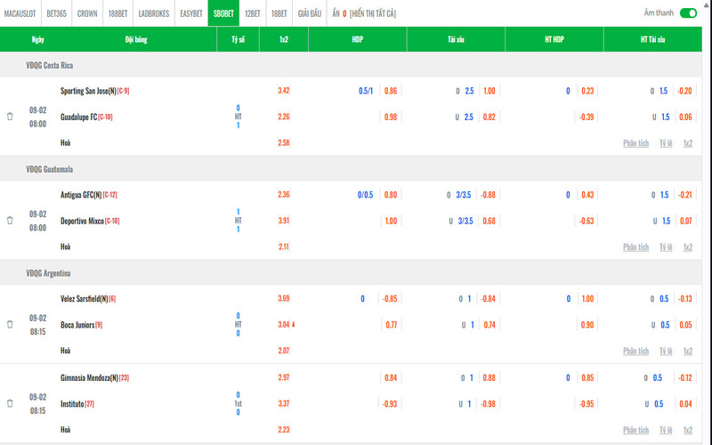This screenshot has width=712, height=445.
Task: Click Antigua GFC home win odds 2.36
Action: coord(284,195)
